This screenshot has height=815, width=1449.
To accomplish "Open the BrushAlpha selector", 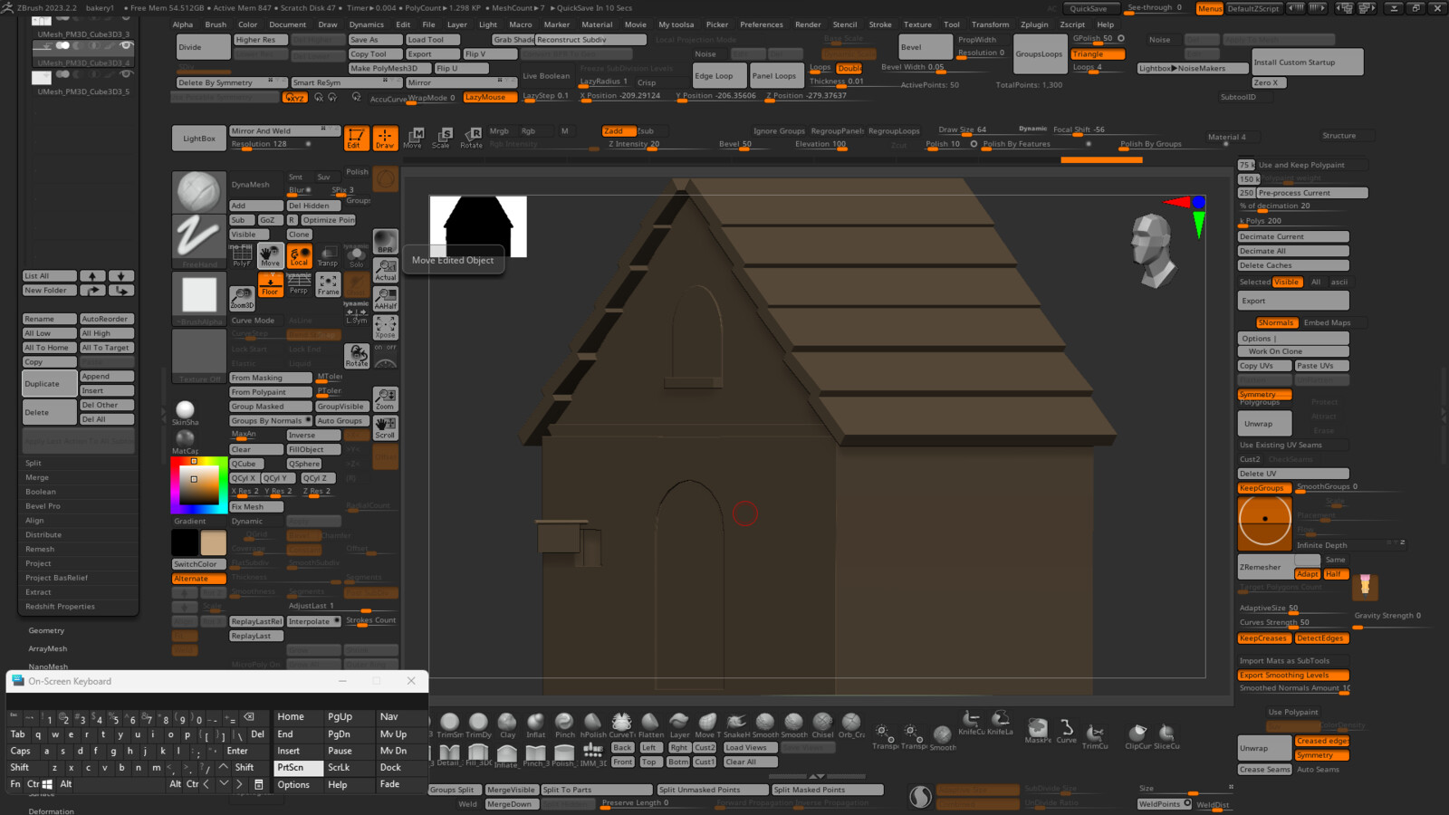I will [199, 298].
